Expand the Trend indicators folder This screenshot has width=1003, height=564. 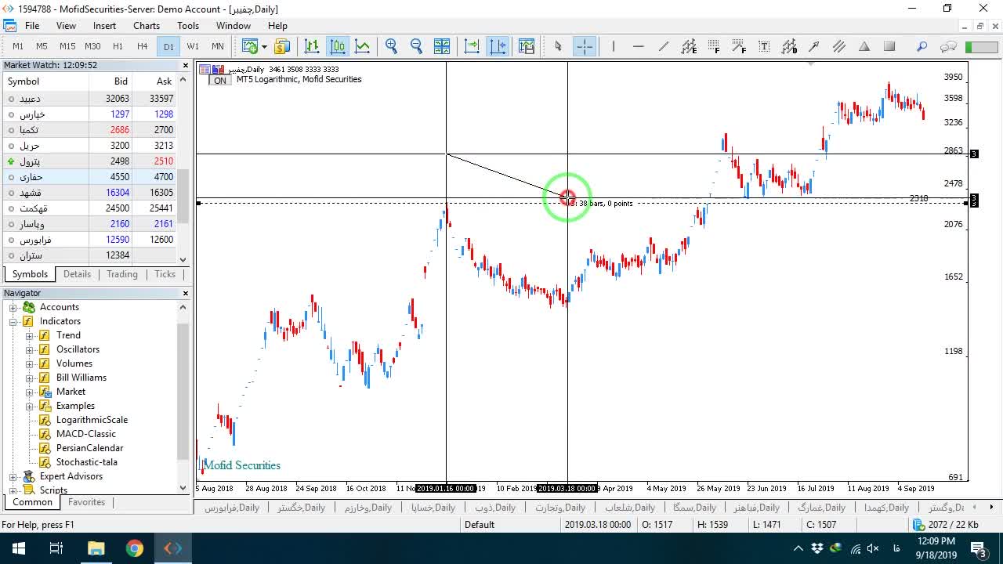[x=30, y=335]
